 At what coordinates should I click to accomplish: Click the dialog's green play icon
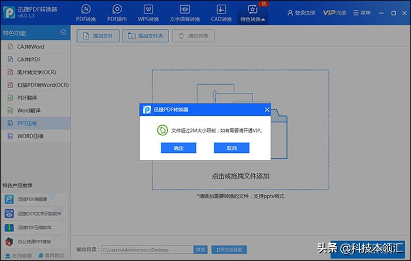163,130
